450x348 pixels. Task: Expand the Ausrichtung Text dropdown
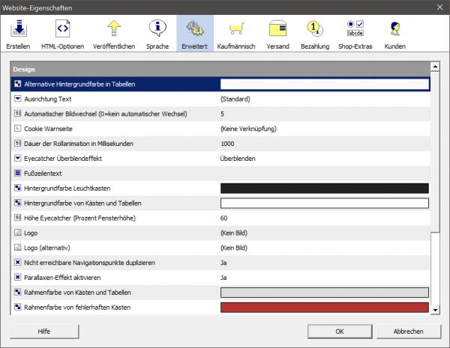(x=18, y=99)
